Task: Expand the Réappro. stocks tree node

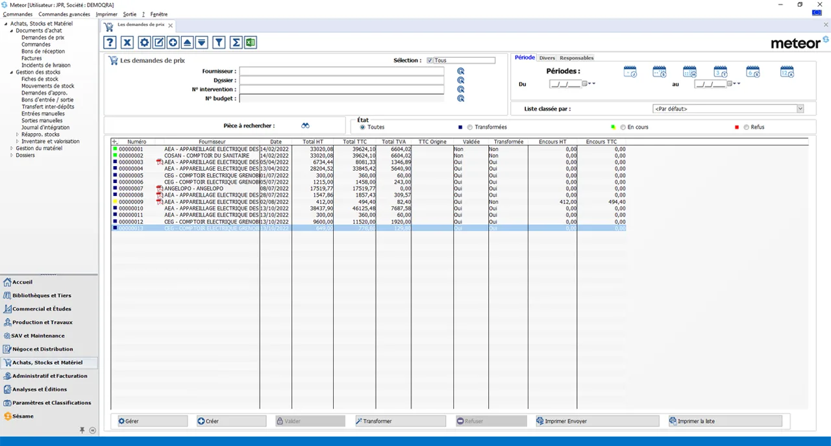Action: [18, 134]
